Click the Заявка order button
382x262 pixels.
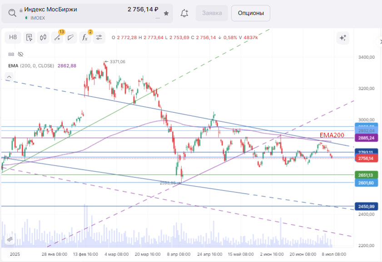[212, 13]
